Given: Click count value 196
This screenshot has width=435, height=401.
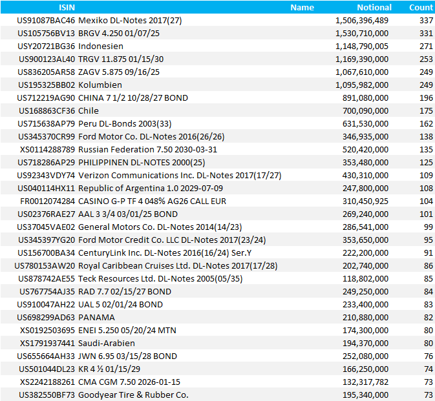Looking at the screenshot, I should (x=427, y=98).
